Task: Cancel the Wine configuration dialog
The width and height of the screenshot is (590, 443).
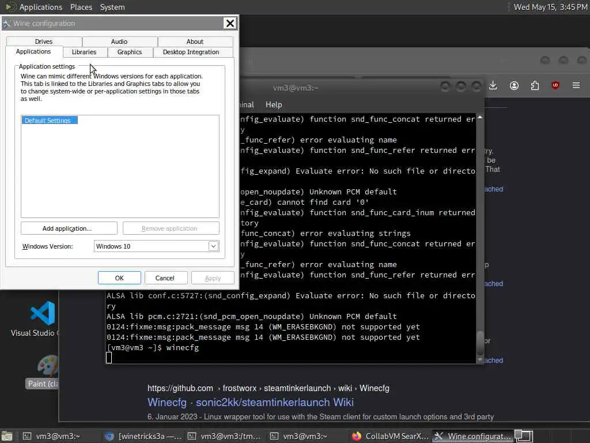Action: (165, 278)
